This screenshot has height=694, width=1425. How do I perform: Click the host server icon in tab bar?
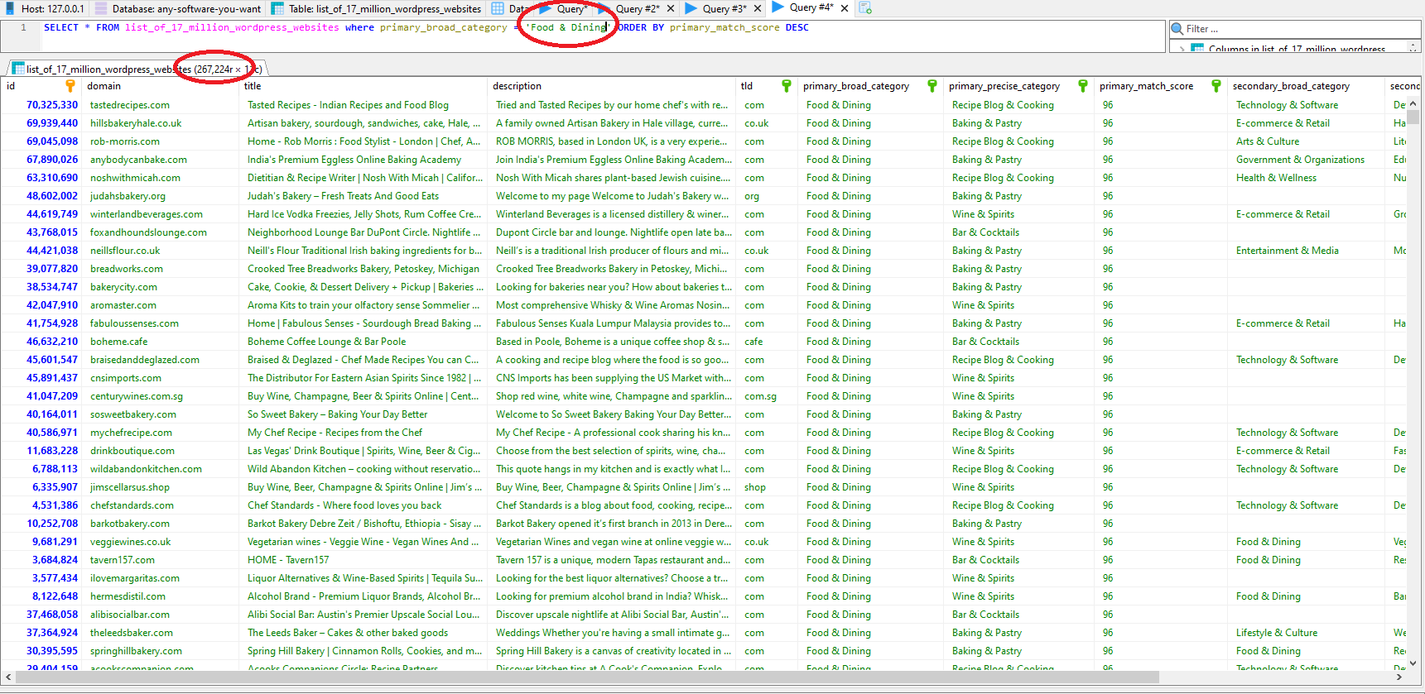coord(10,8)
